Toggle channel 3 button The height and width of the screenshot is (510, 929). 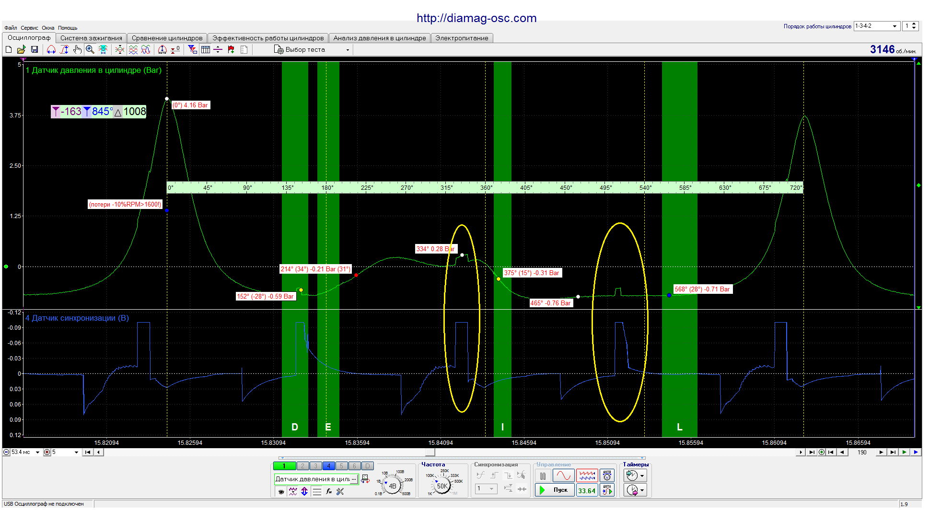(315, 466)
